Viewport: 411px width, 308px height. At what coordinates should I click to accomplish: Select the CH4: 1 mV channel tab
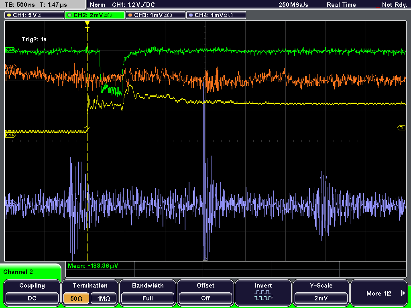click(216, 15)
